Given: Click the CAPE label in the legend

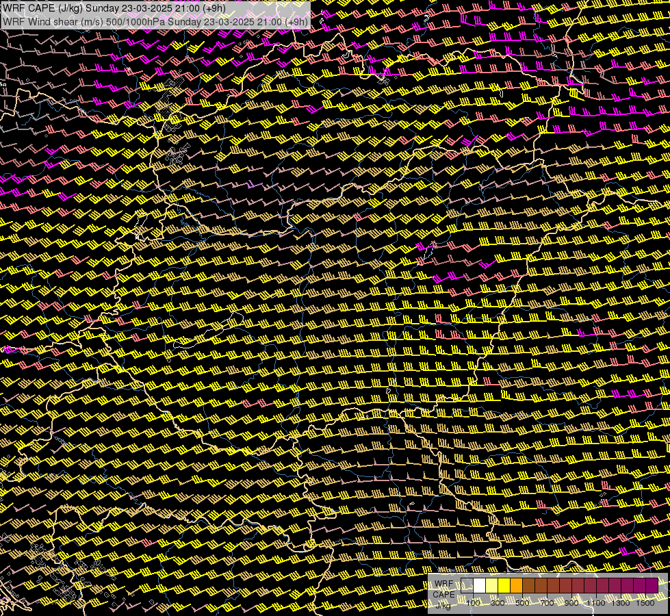Looking at the screenshot, I should tap(444, 595).
